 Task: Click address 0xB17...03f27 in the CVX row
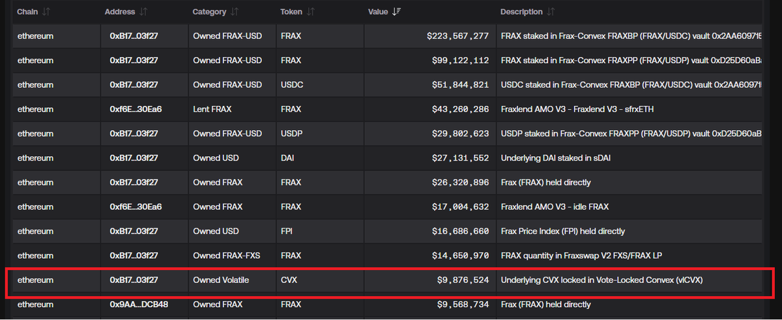134,280
